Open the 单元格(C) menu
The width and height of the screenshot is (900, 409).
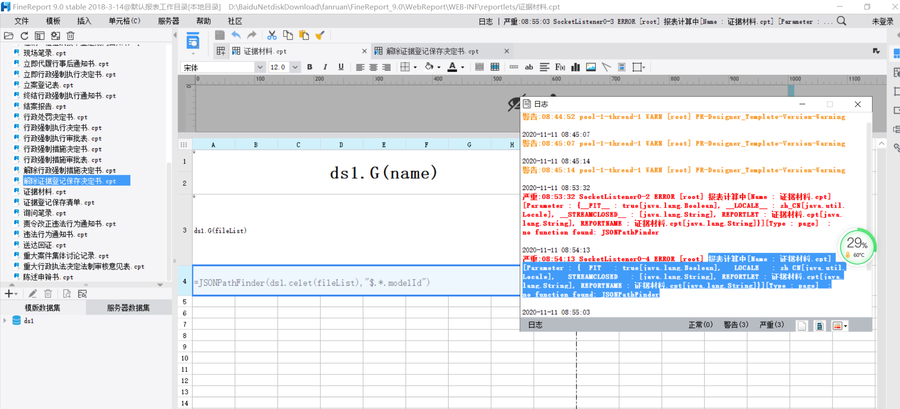click(x=124, y=21)
